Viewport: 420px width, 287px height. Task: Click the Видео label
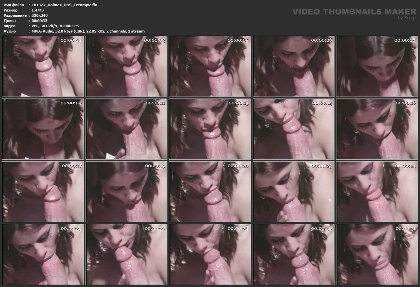(x=9, y=26)
